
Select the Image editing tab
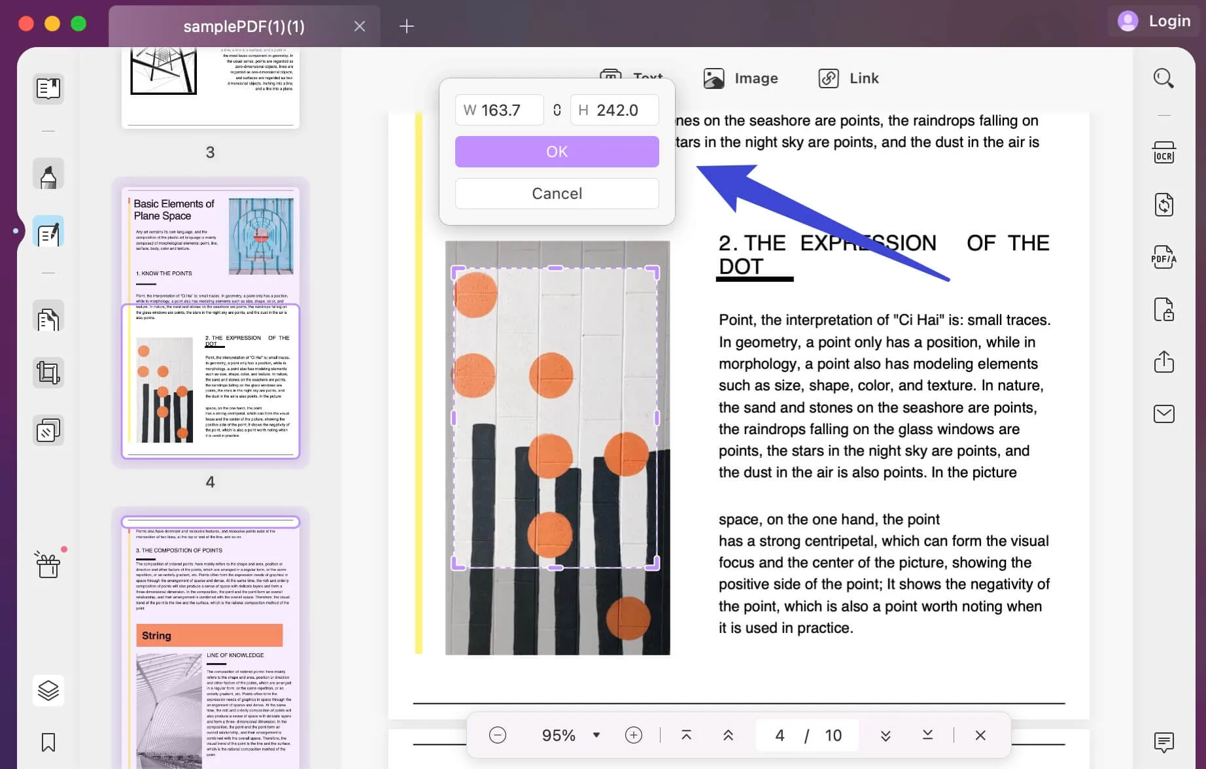point(741,78)
